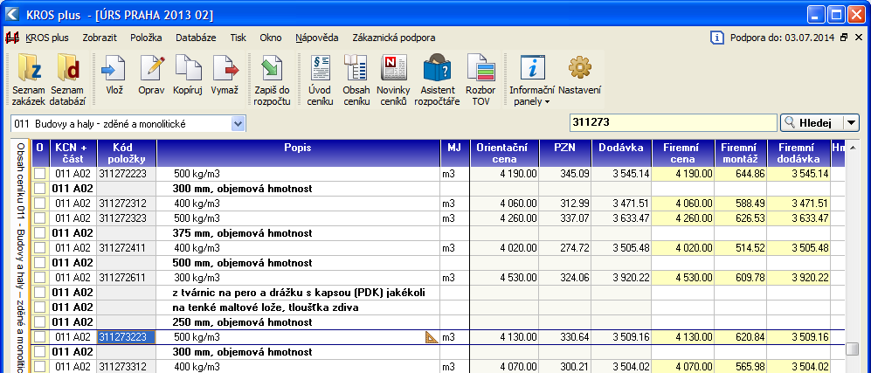Viewport: 871px width, 373px height.
Task: Sort by Kód položky column header
Action: coord(128,153)
